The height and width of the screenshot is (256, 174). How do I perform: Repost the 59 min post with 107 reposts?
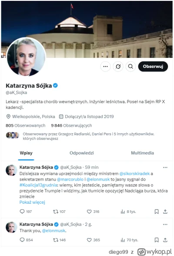(56, 212)
